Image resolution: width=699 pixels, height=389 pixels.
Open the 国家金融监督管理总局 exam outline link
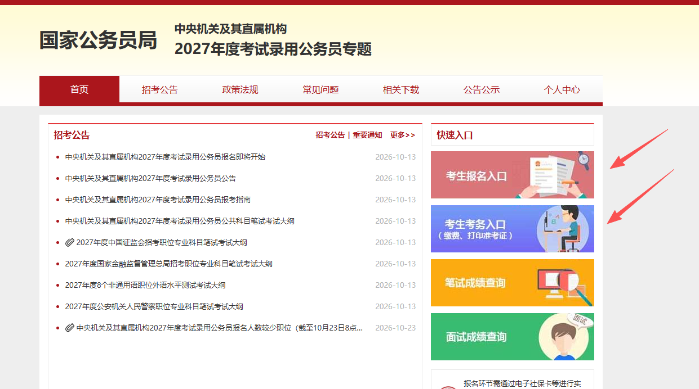click(168, 264)
